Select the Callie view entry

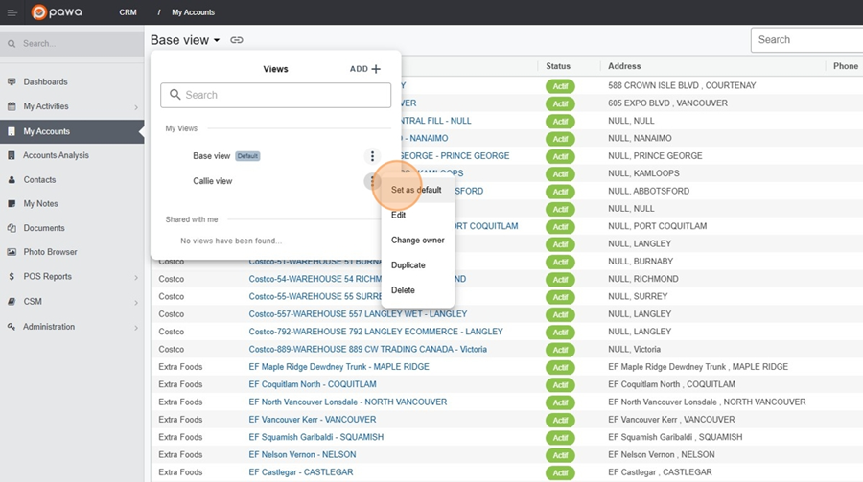(x=213, y=181)
